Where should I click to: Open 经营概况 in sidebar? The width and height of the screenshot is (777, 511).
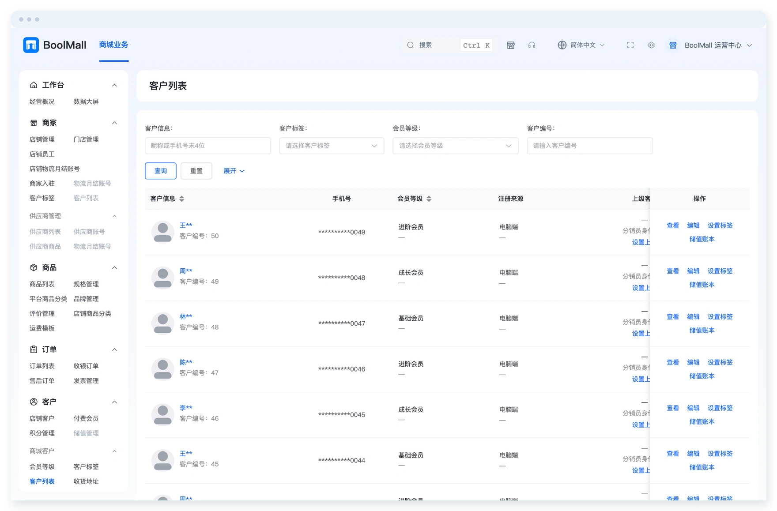point(42,101)
